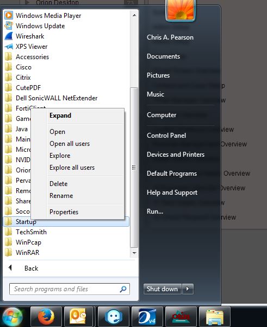This screenshot has height=327, width=267.
Task: Launch Outlook from the taskbar
Action: click(78, 317)
